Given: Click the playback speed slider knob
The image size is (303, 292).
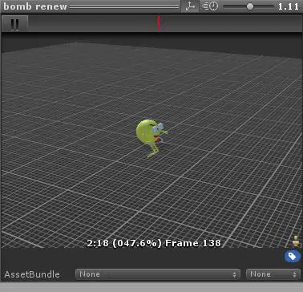Looking at the screenshot, I should [x=250, y=6].
